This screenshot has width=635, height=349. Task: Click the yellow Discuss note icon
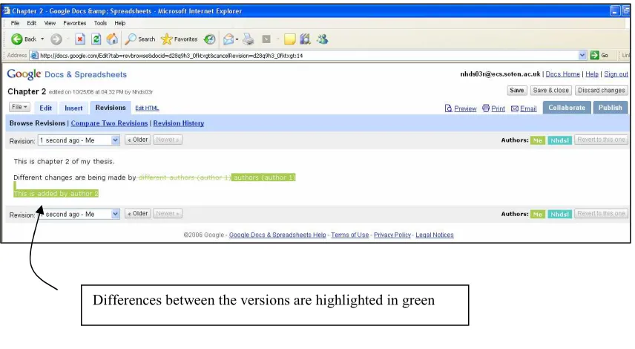tap(289, 39)
